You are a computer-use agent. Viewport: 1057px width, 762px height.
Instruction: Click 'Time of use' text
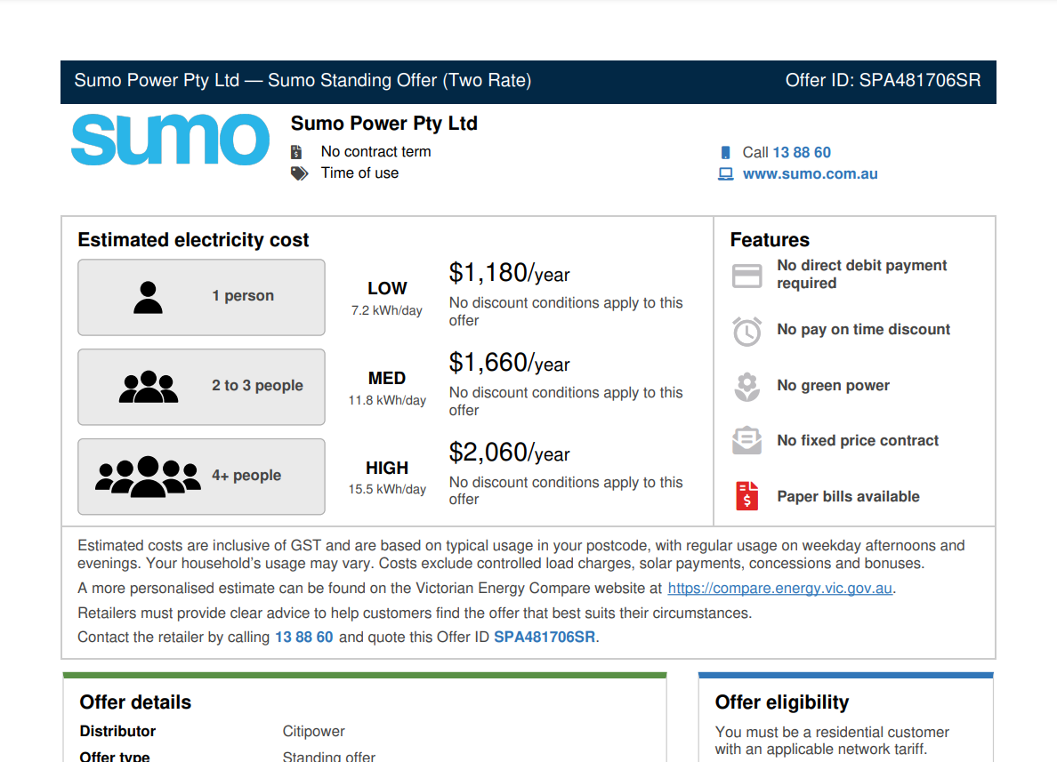(359, 173)
